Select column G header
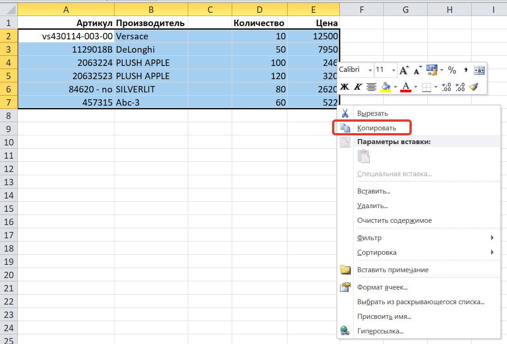The image size is (507, 344). pos(405,9)
